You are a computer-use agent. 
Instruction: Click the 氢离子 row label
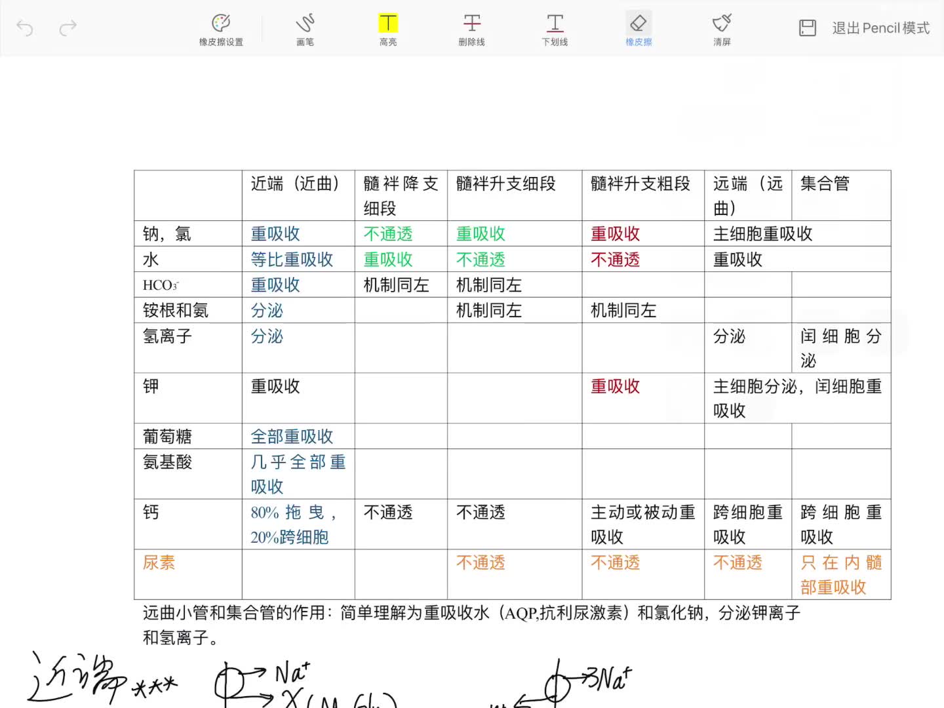click(167, 336)
